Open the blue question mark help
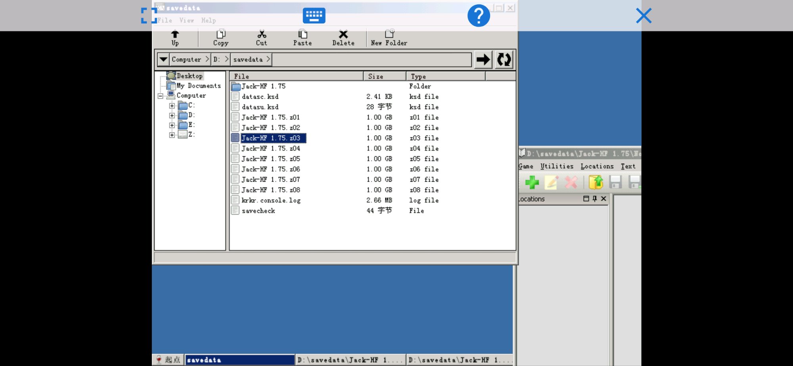793x366 pixels. [x=479, y=16]
